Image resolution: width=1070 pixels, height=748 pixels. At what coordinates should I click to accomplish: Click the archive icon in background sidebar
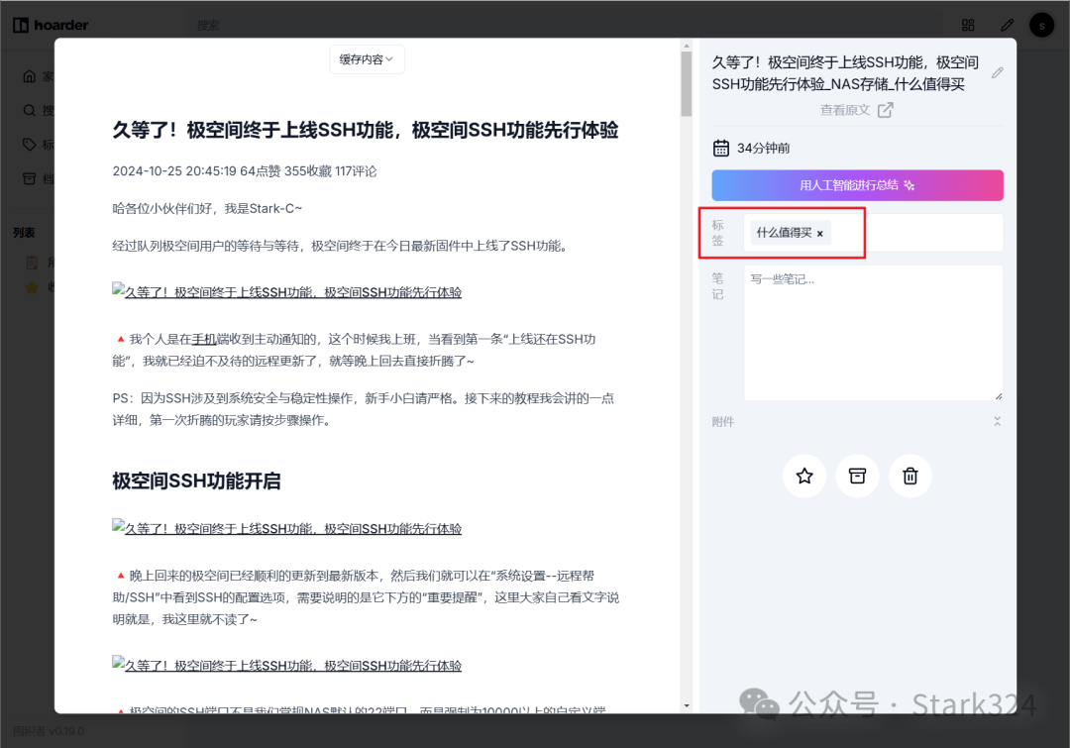pyautogui.click(x=30, y=178)
